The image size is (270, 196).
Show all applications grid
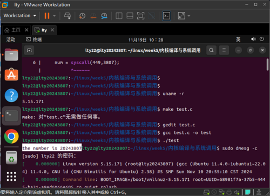(x=11, y=176)
